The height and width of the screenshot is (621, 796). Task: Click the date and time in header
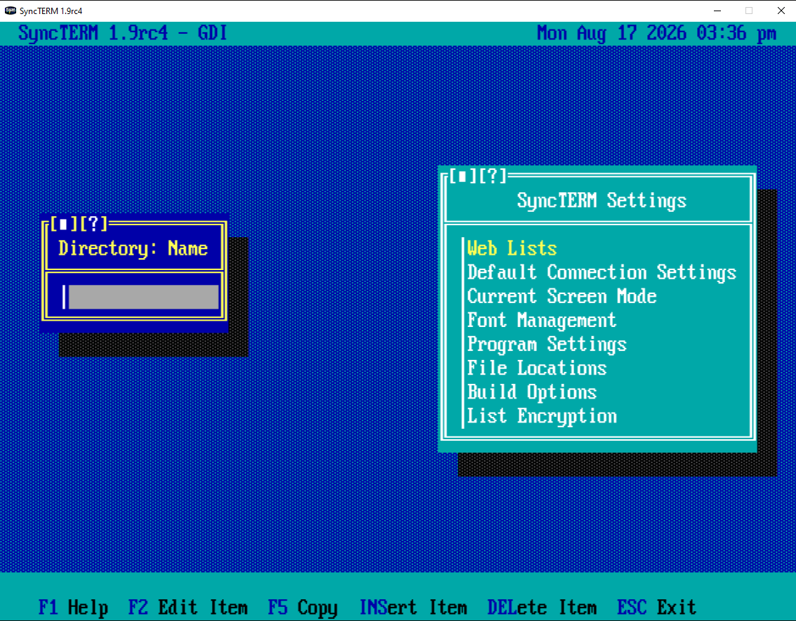pos(656,34)
